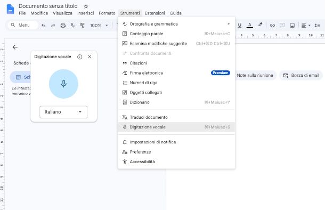The image size is (325, 210).
Task: Click the Strumenti menu
Action: point(130,13)
